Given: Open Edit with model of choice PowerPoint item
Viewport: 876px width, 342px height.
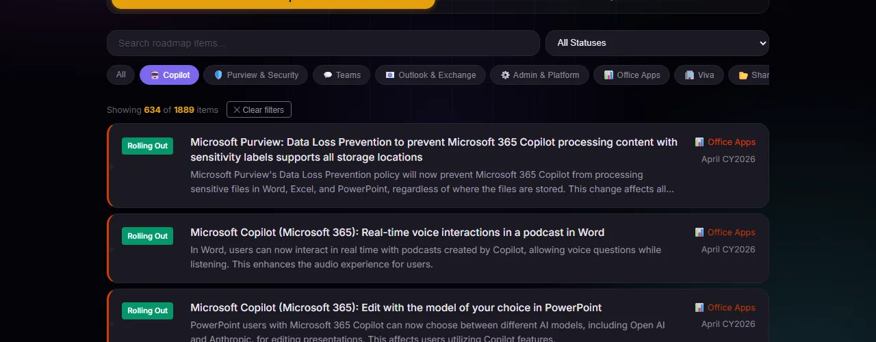Looking at the screenshot, I should [396, 308].
